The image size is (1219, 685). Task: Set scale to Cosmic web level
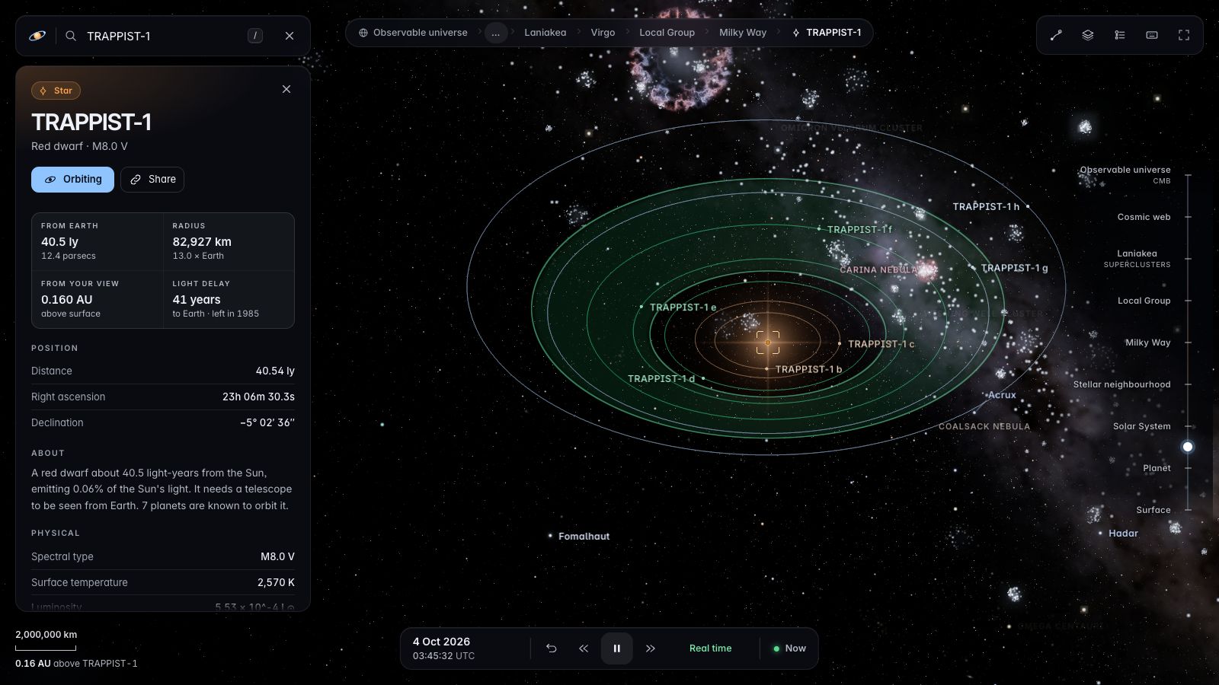pyautogui.click(x=1144, y=217)
